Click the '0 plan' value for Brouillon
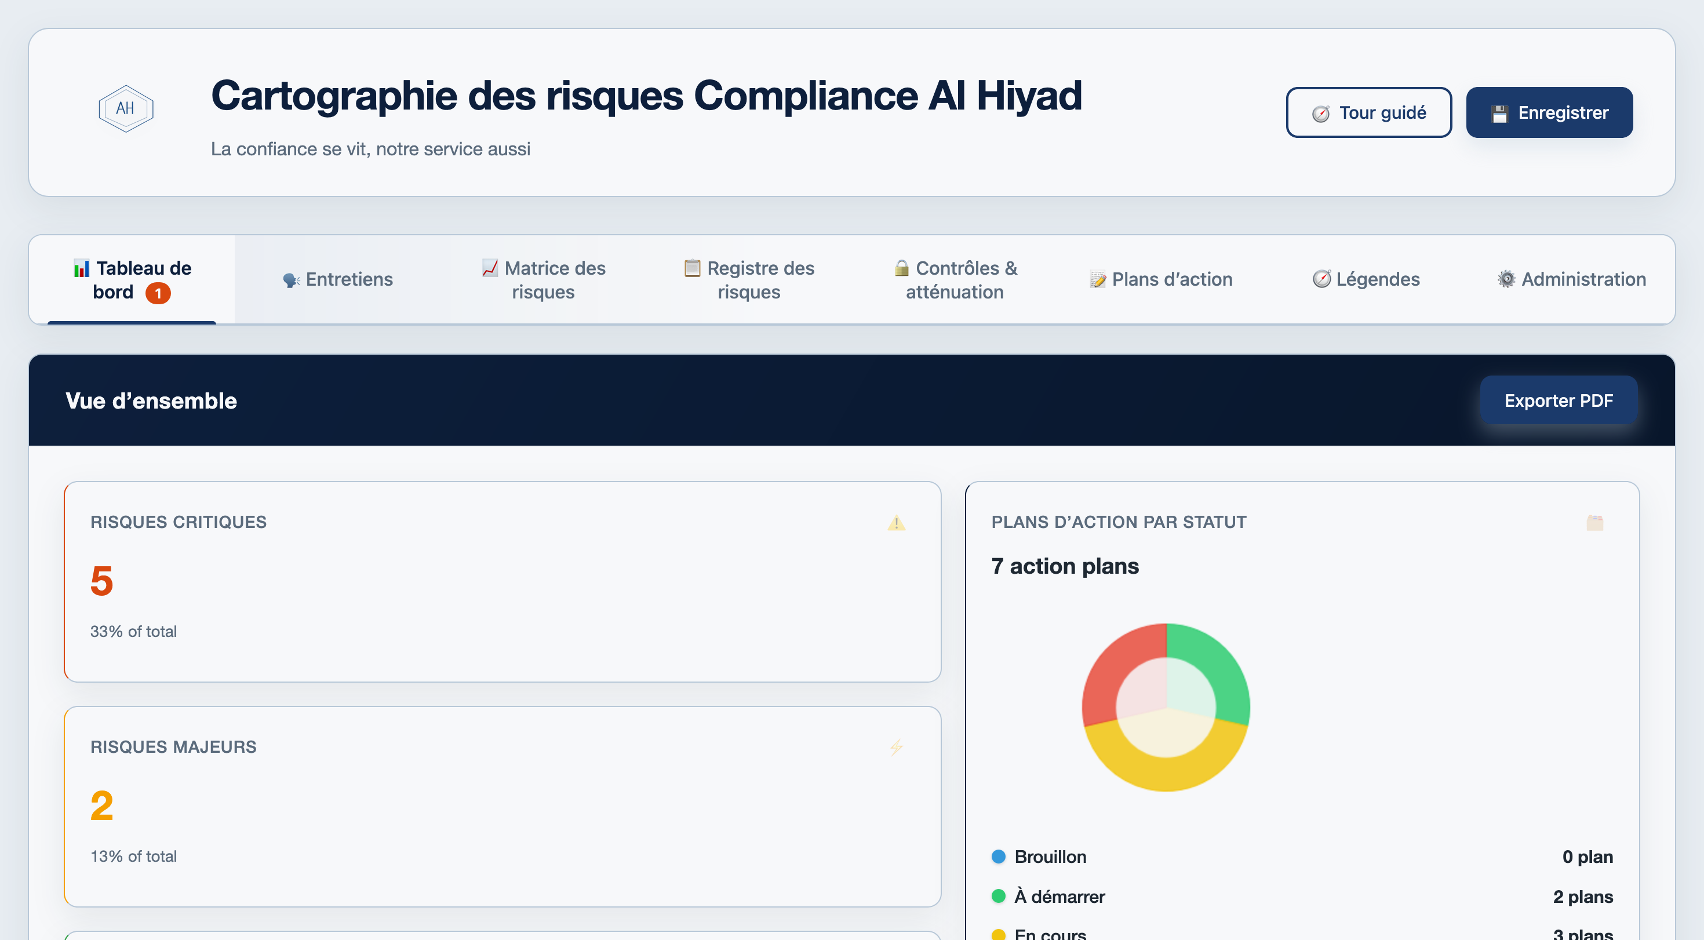This screenshot has height=940, width=1704. click(1587, 857)
